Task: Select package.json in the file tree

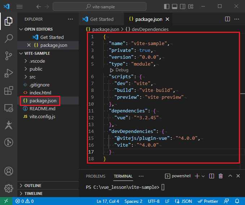Action: click(48, 101)
